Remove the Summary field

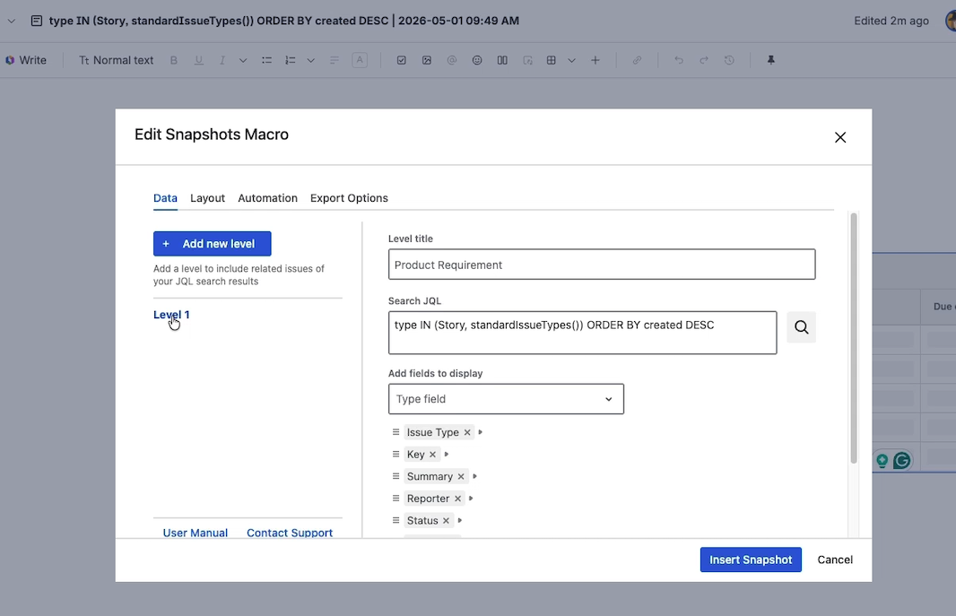(461, 476)
